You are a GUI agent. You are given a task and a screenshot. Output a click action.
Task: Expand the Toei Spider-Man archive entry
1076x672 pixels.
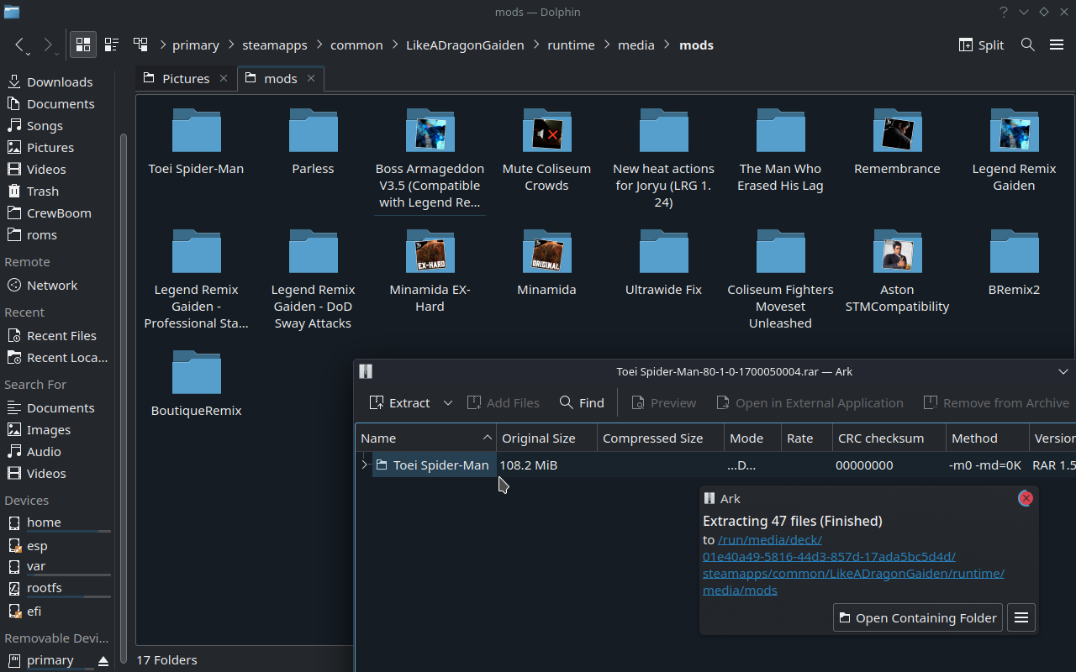tap(364, 465)
